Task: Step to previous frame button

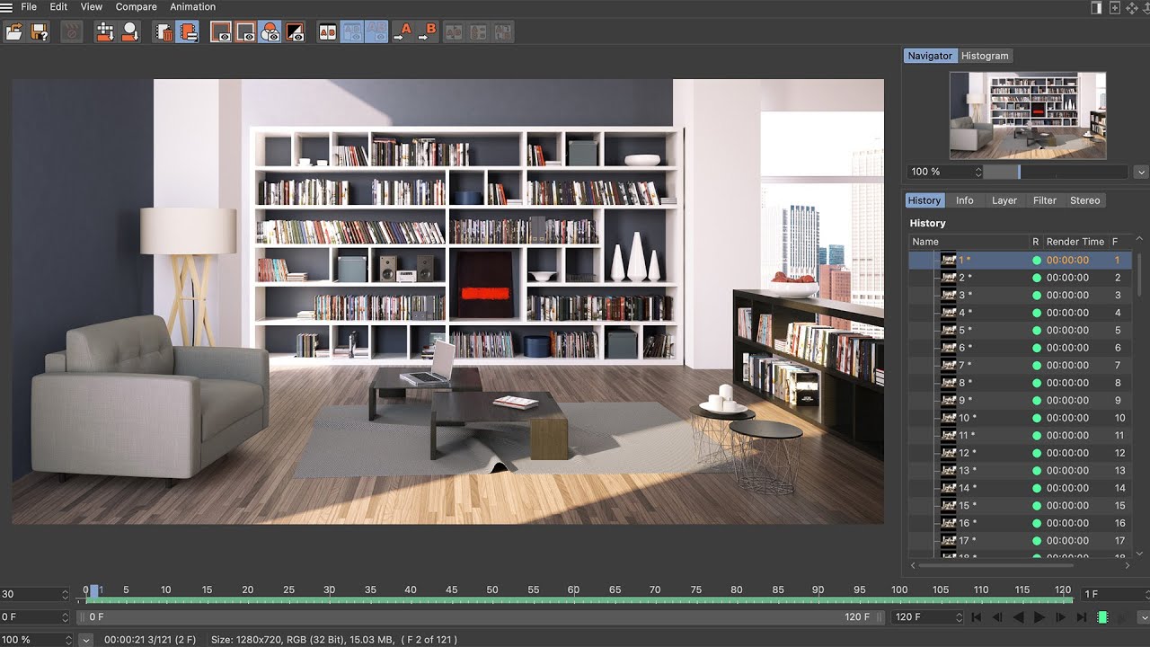Action: (x=997, y=617)
